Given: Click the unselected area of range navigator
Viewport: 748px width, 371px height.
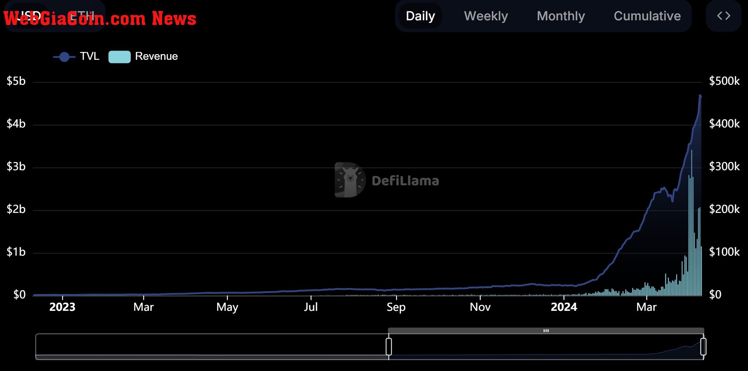Looking at the screenshot, I should pos(212,346).
